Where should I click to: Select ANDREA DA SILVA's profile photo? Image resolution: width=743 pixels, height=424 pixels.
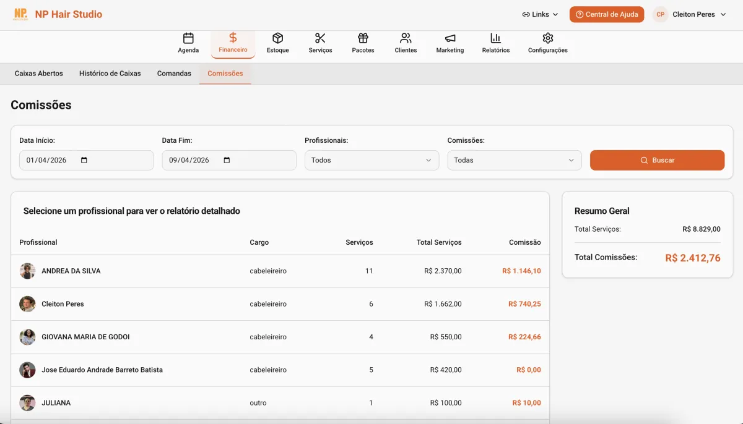click(x=27, y=271)
